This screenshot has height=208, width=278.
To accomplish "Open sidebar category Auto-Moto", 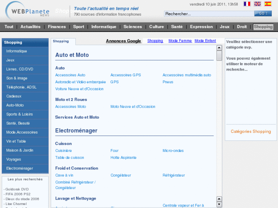I will (25, 105).
